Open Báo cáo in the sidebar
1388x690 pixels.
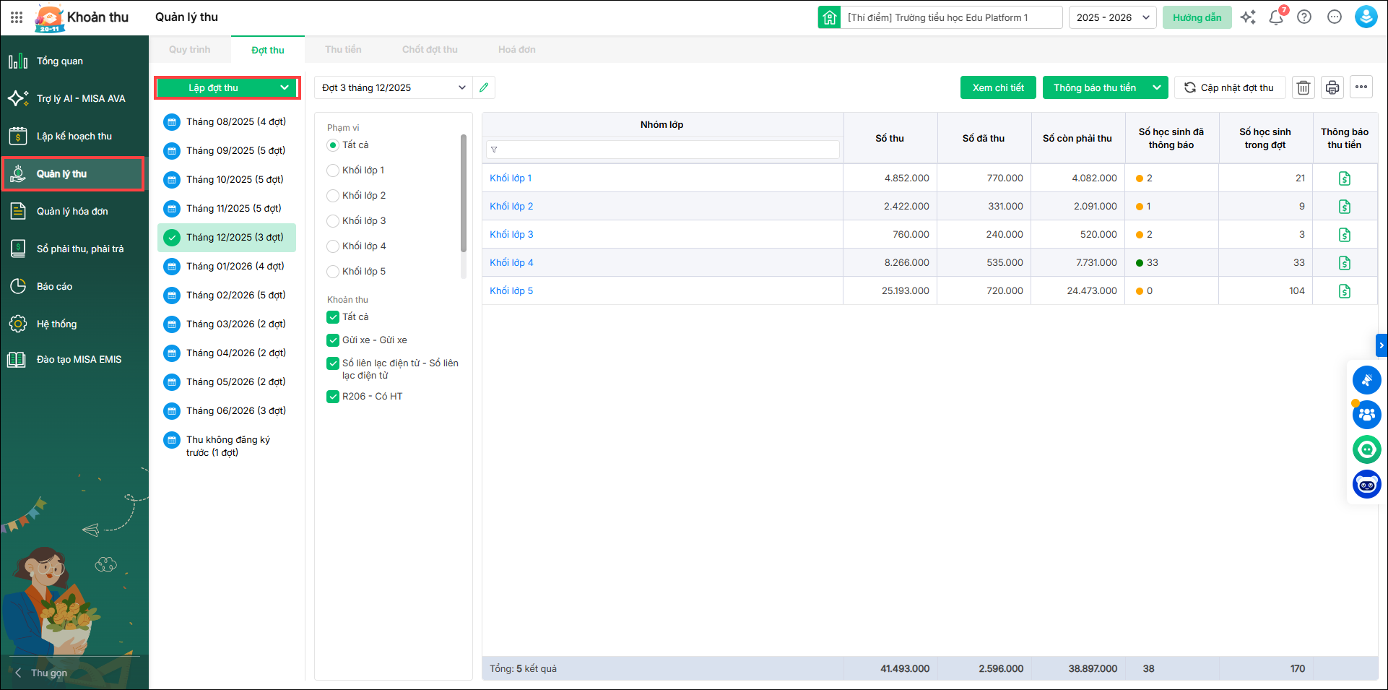click(x=55, y=287)
